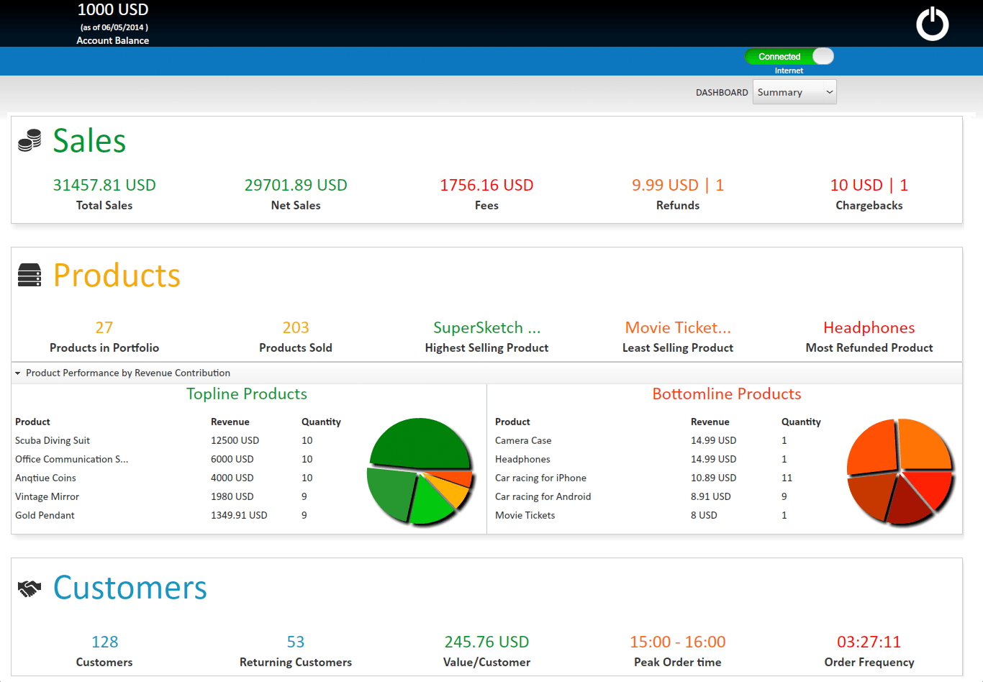This screenshot has height=682, width=983.
Task: Click the Peak Order time value
Action: click(x=678, y=642)
